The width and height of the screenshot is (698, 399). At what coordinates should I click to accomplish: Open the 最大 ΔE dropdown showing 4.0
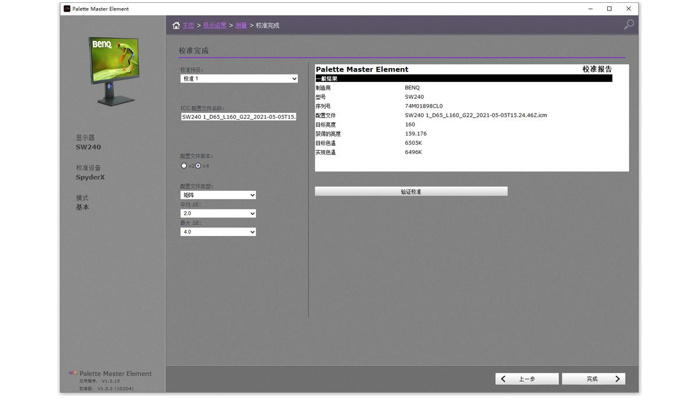tap(218, 232)
